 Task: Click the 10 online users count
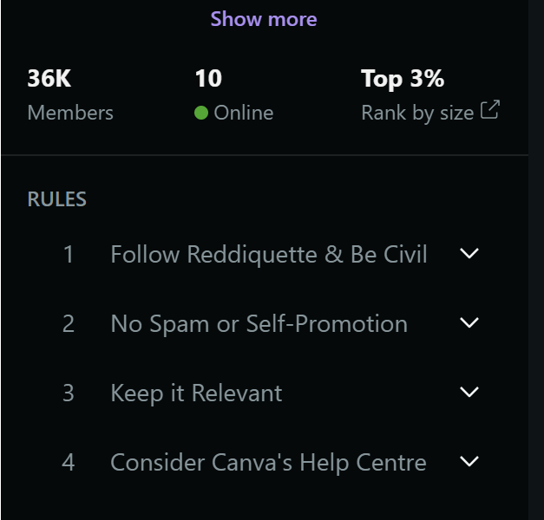[x=208, y=79]
